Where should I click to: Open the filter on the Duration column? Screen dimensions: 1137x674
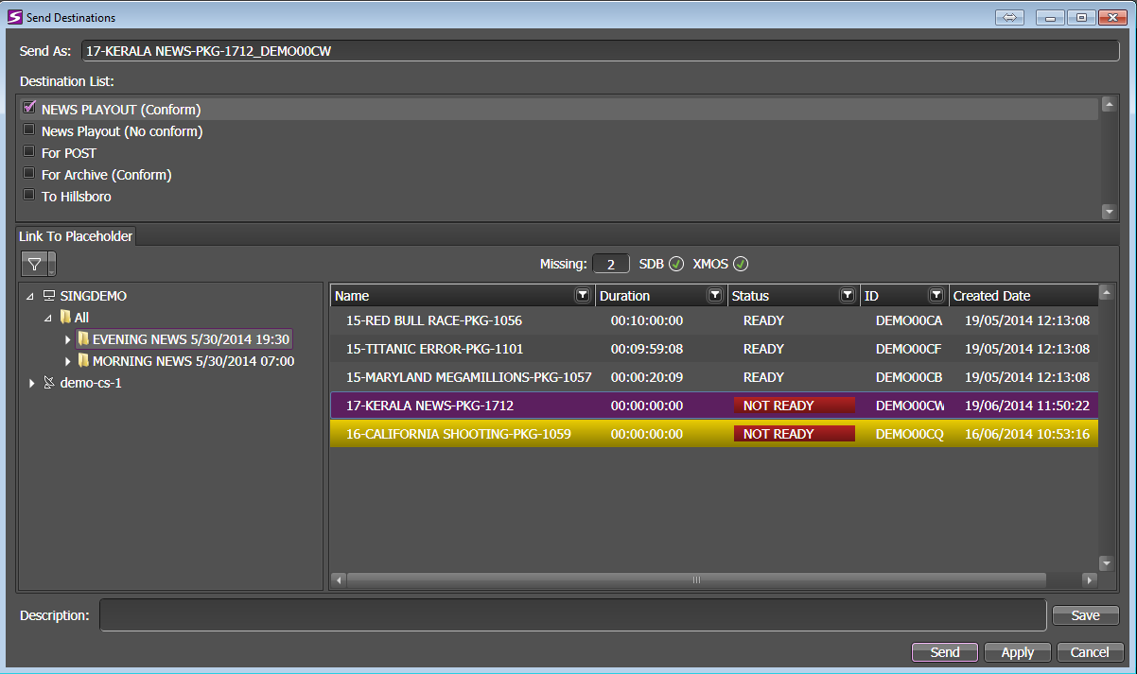(715, 295)
